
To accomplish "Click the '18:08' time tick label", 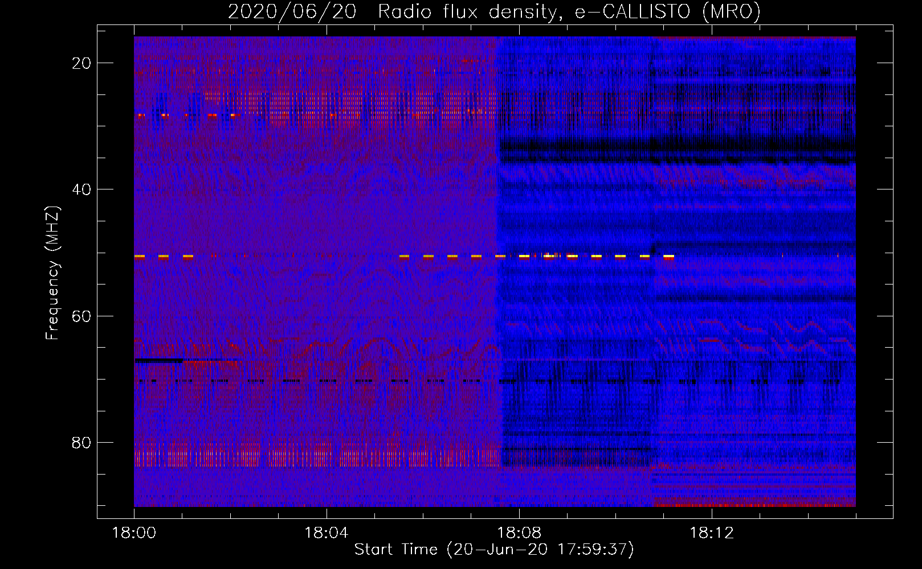I will [x=519, y=533].
